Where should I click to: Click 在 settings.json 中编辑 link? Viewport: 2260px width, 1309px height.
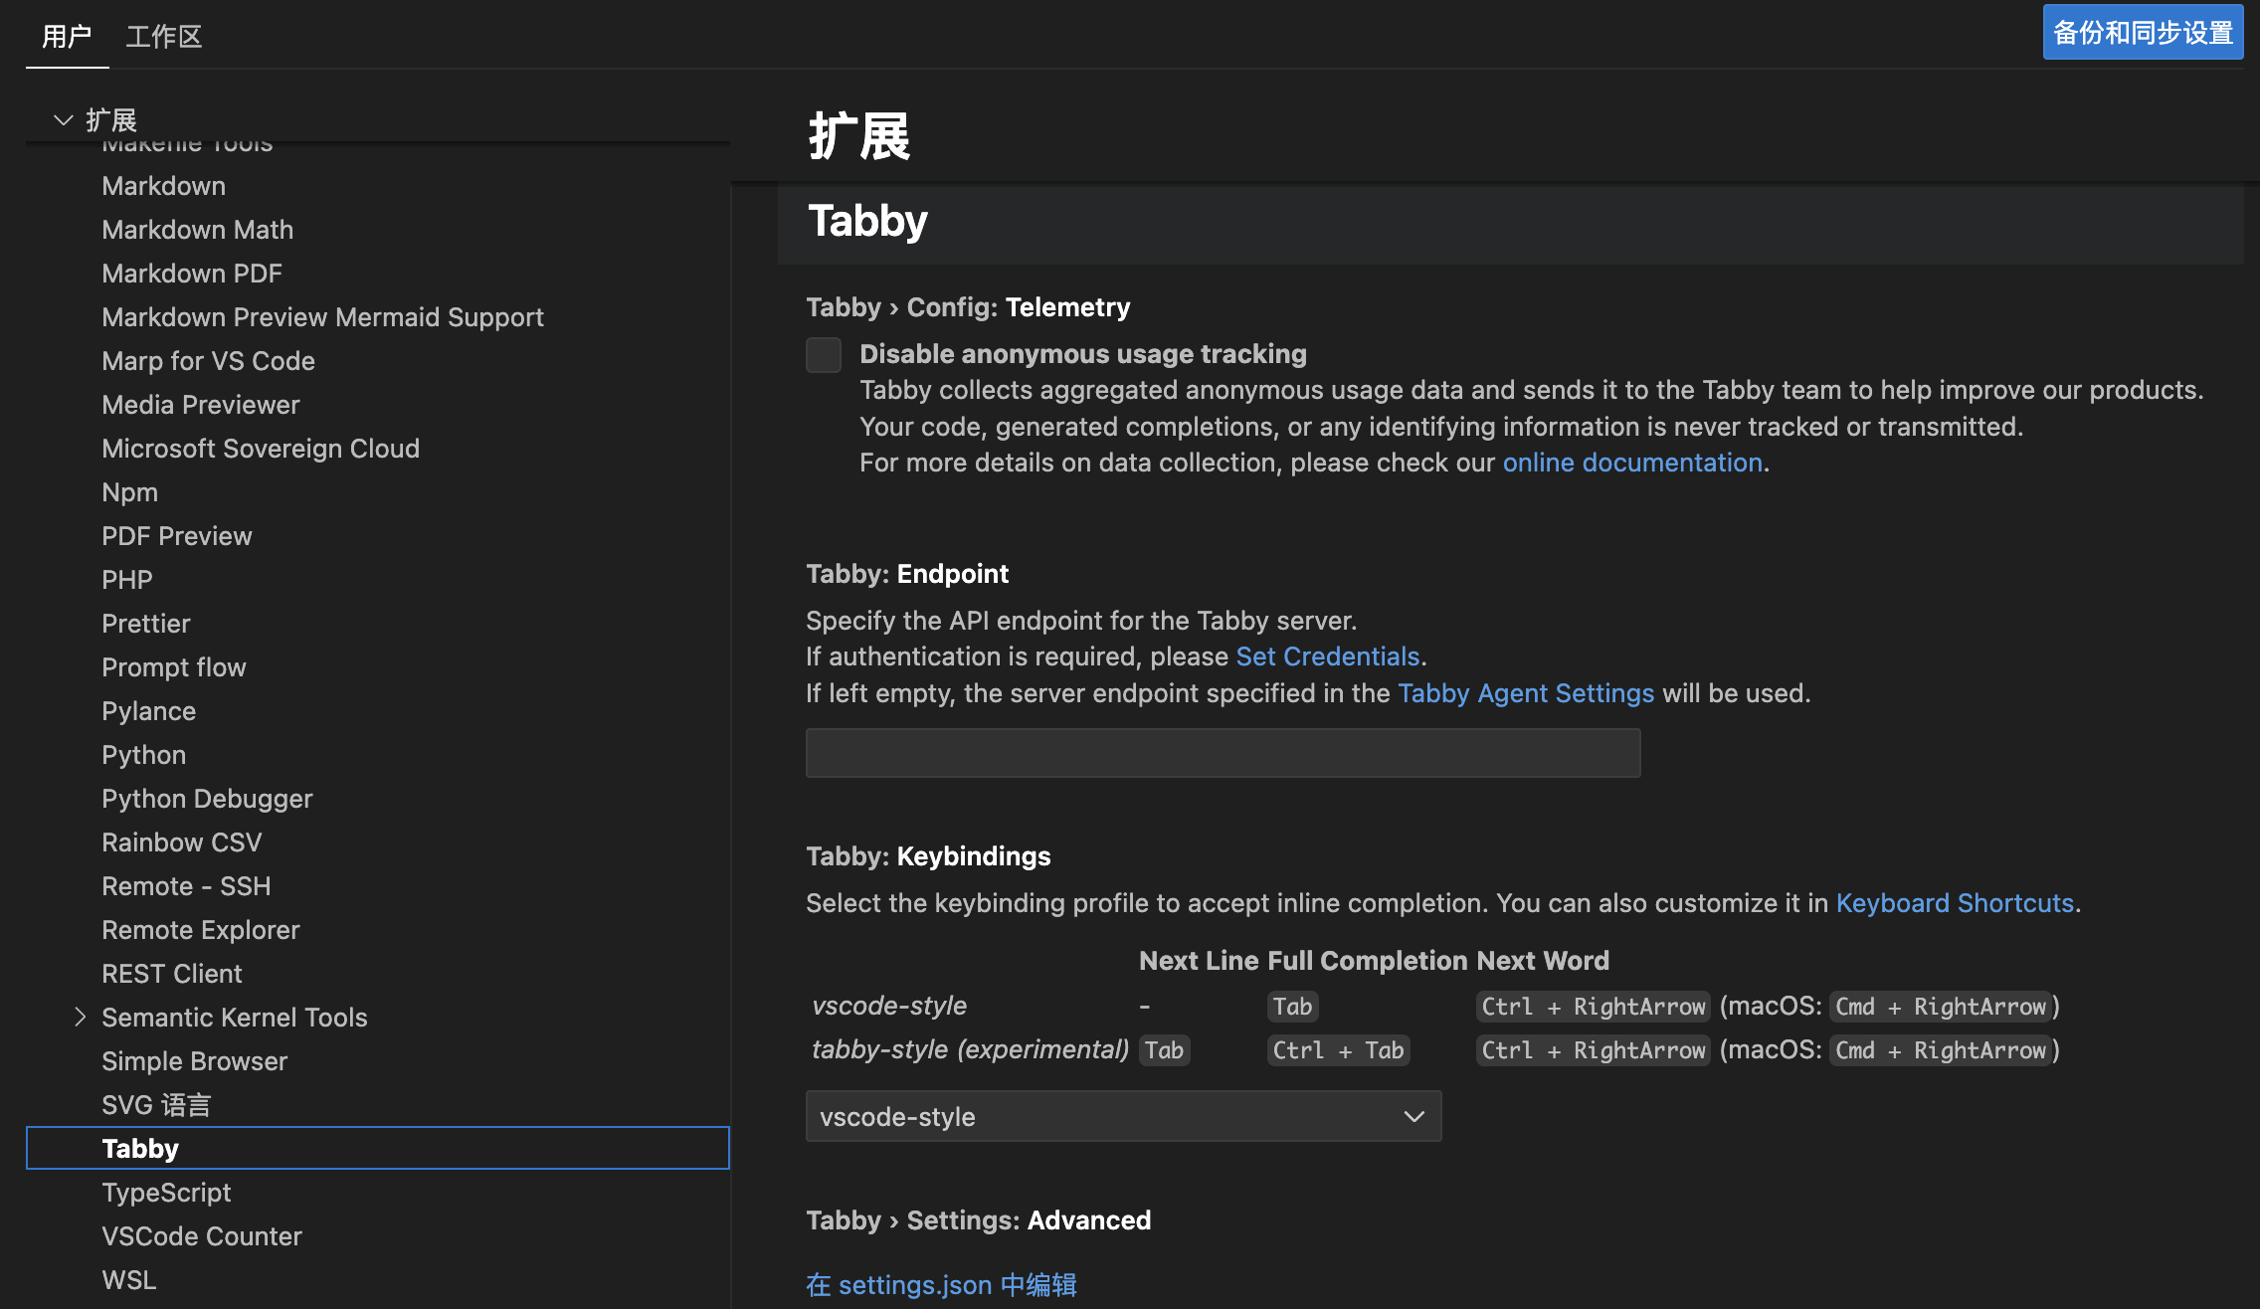pyautogui.click(x=941, y=1285)
